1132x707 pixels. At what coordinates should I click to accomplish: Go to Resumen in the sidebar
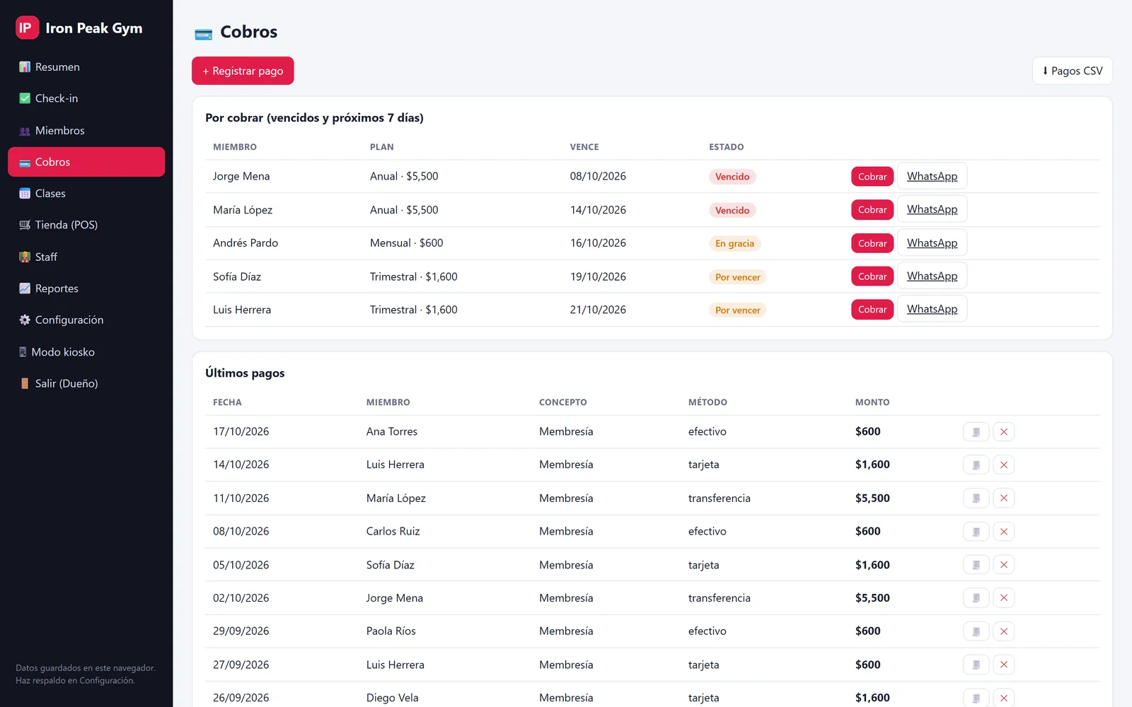[86, 67]
